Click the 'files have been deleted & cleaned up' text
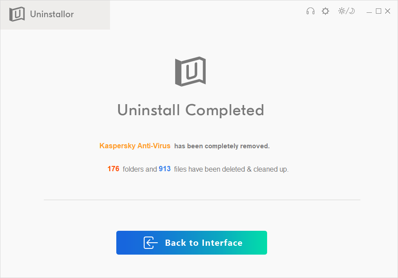398x278 pixels. coord(231,169)
